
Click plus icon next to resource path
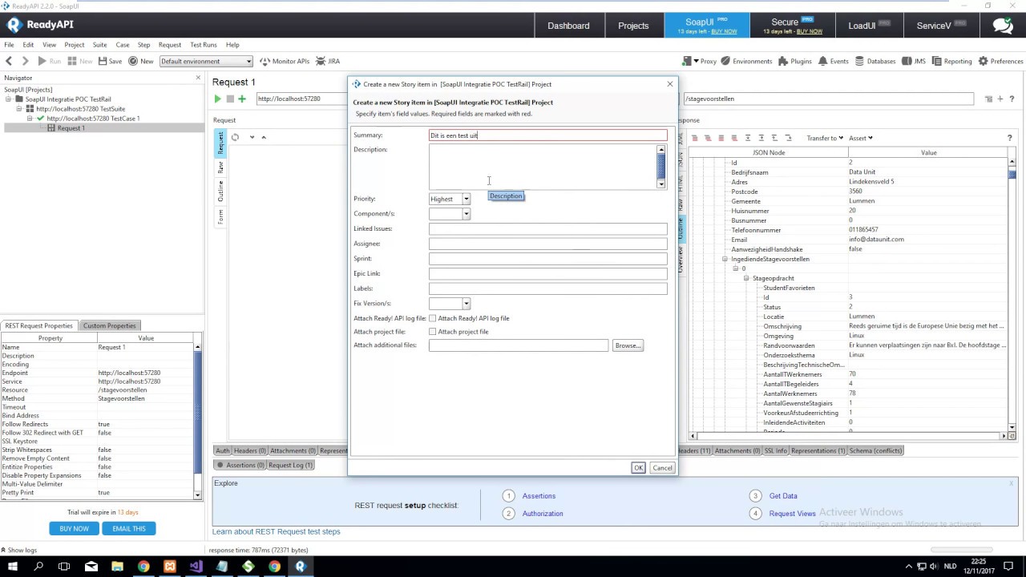pyautogui.click(x=1000, y=99)
